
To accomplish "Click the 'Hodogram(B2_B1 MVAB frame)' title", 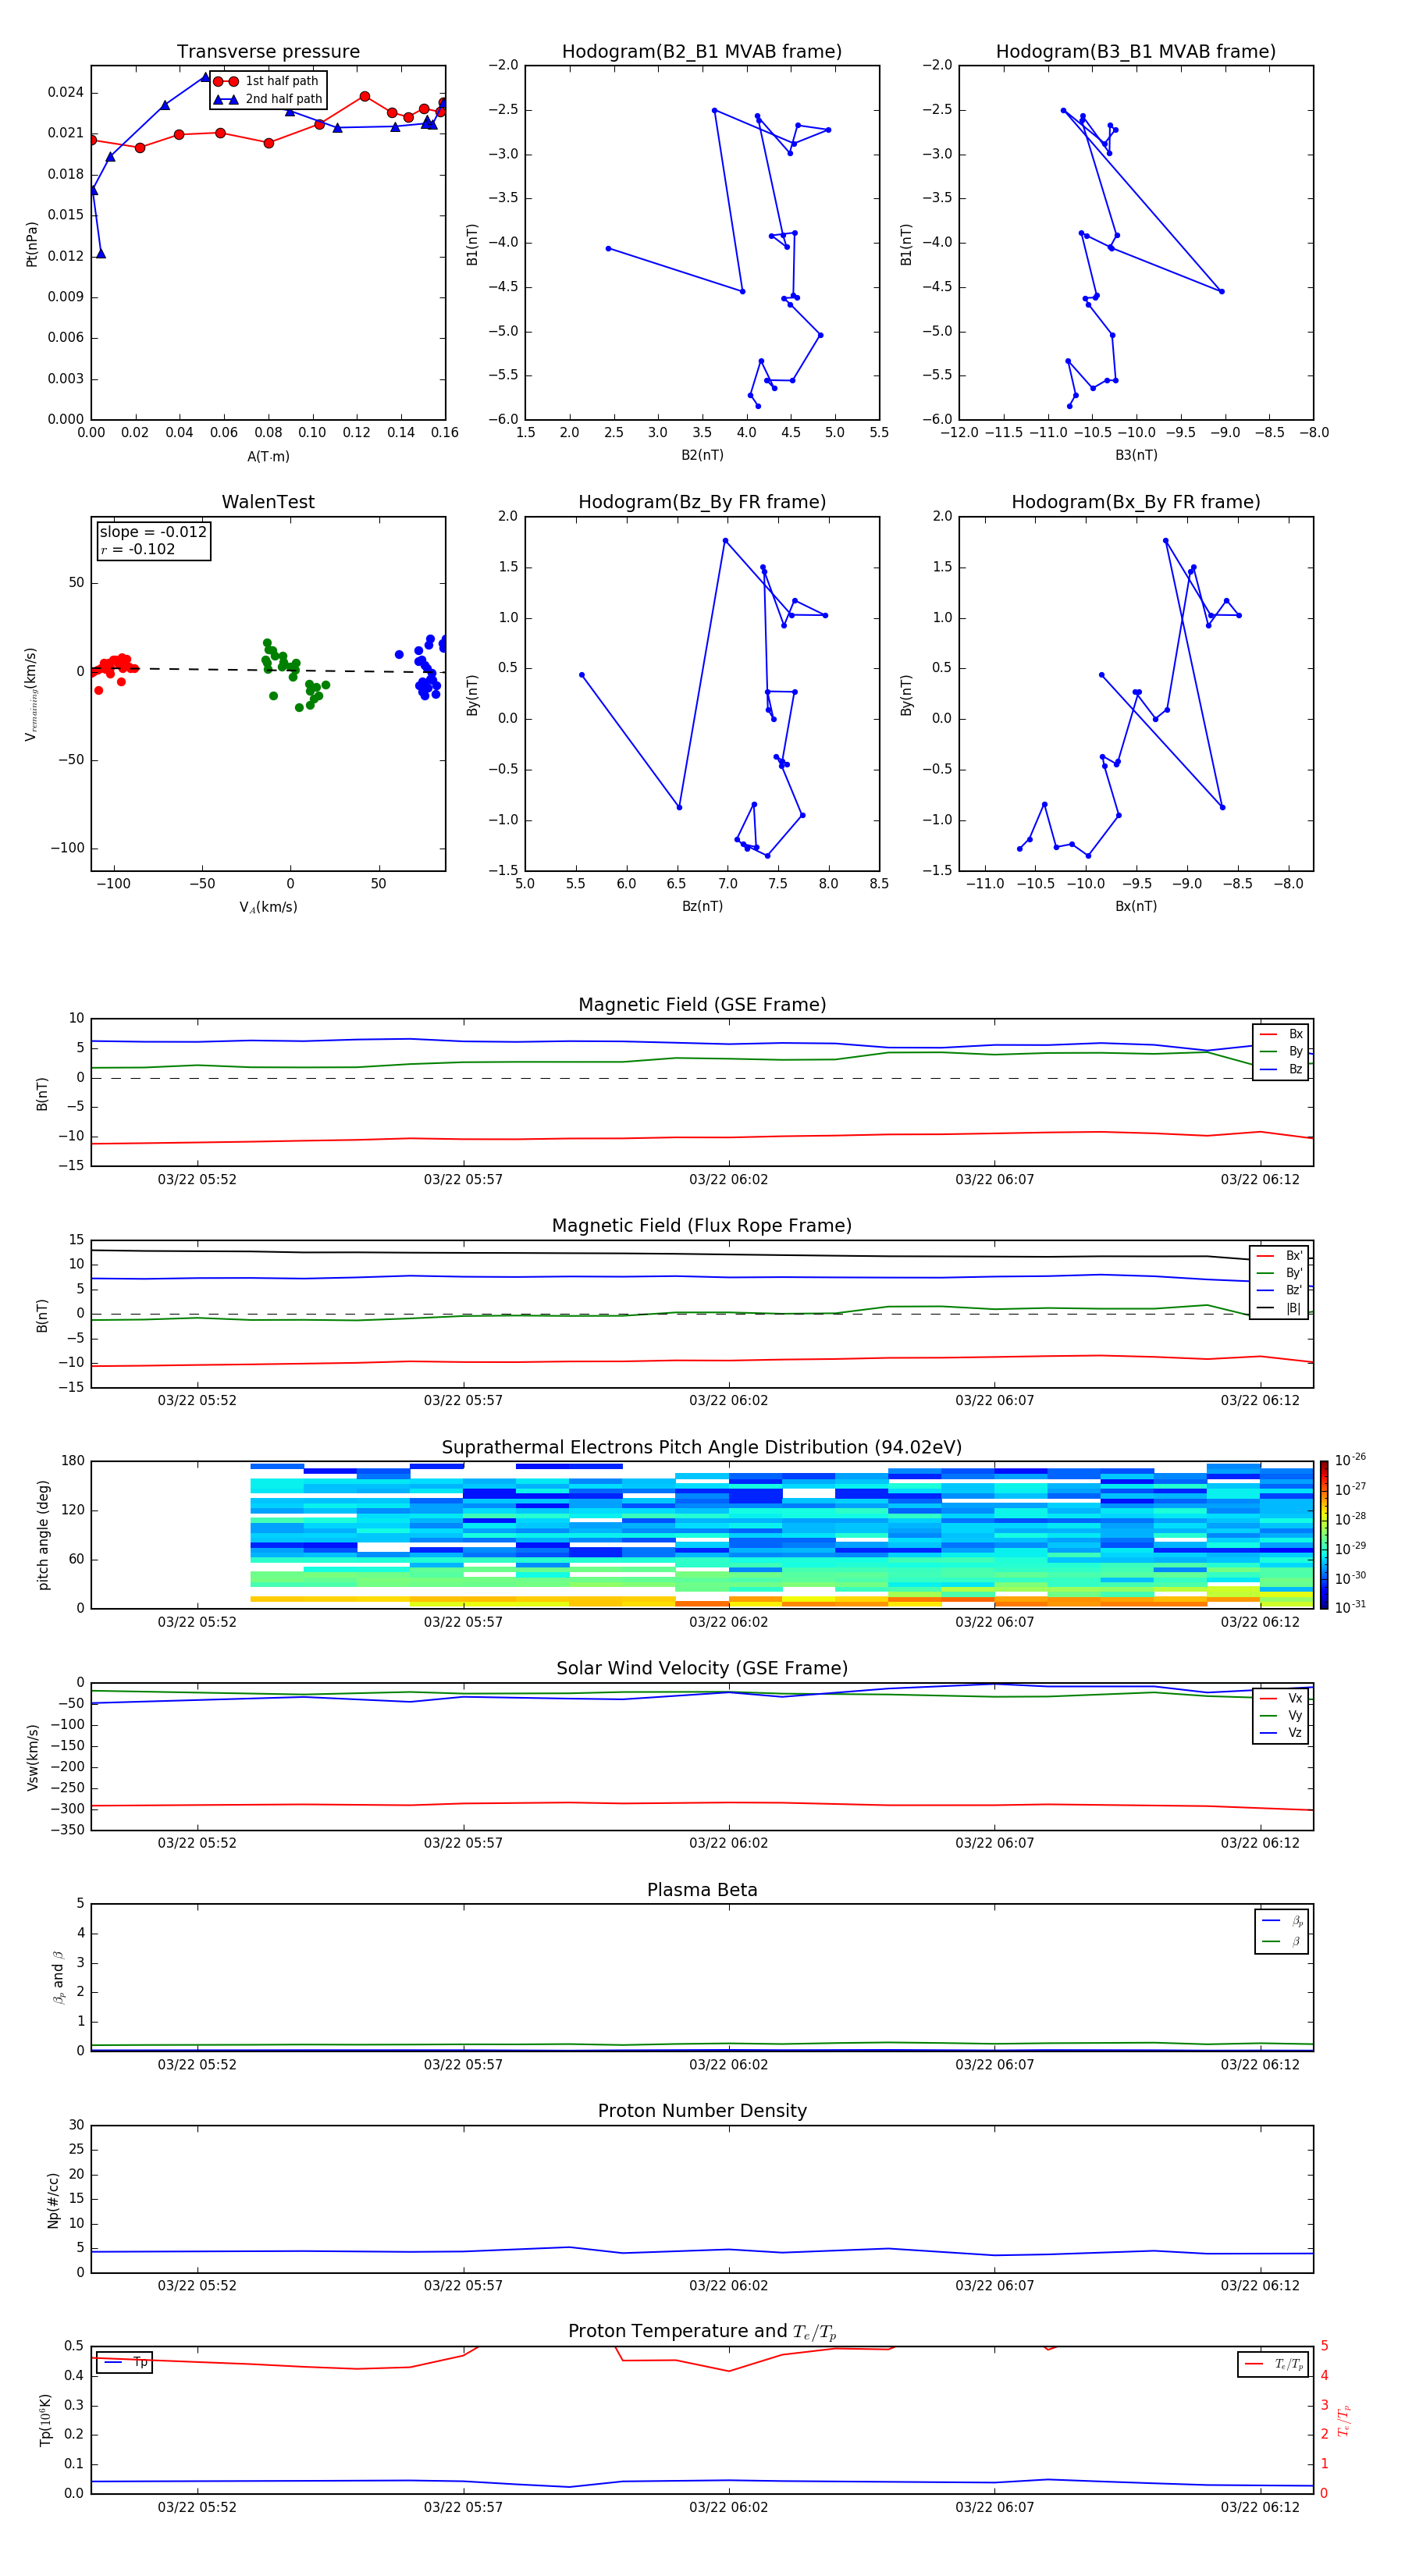I will (702, 52).
